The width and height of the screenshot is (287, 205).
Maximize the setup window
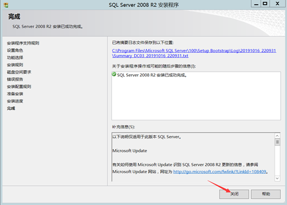[265, 4]
